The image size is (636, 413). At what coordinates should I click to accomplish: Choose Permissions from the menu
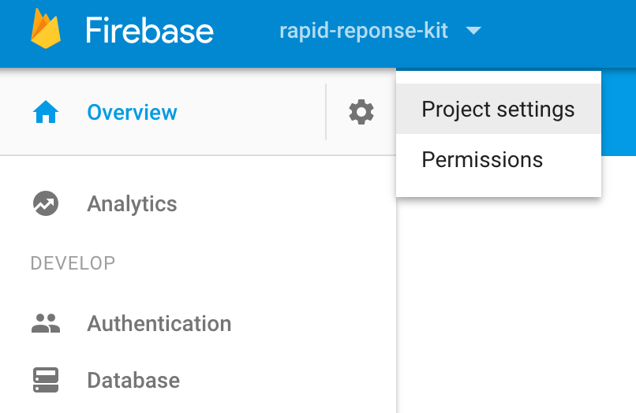[x=482, y=159]
